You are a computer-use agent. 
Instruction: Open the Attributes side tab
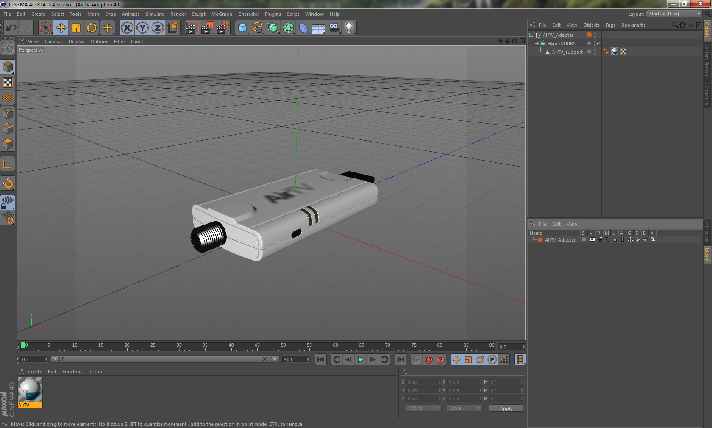click(707, 231)
